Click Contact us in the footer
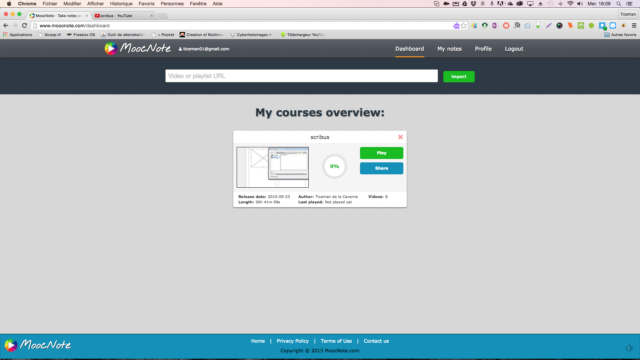Image resolution: width=640 pixels, height=360 pixels. tap(376, 341)
